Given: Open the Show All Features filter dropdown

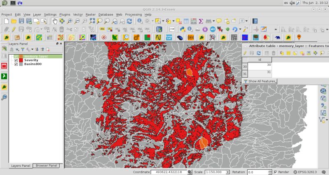Looking at the screenshot, I should 260,81.
